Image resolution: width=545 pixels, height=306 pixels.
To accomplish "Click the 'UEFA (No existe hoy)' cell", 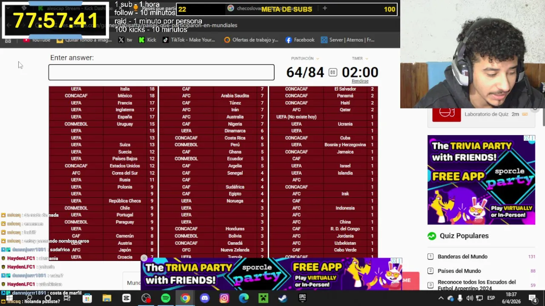I will 296,117.
